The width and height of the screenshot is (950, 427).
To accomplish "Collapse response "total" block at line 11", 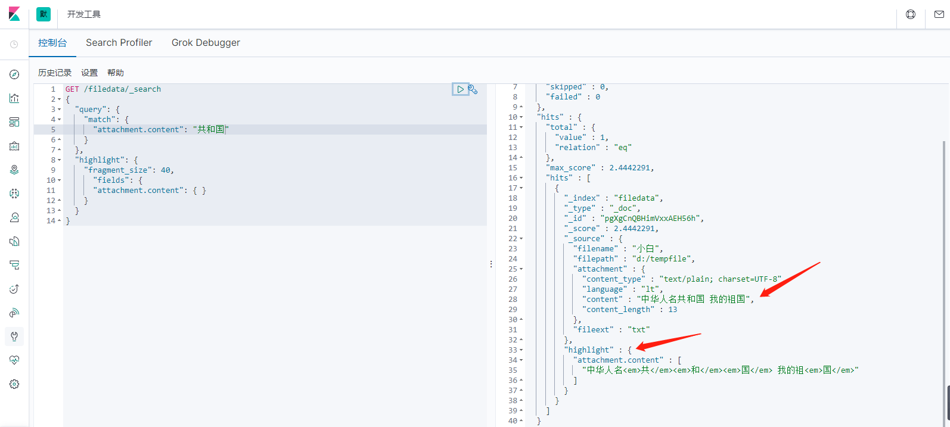I will (521, 127).
